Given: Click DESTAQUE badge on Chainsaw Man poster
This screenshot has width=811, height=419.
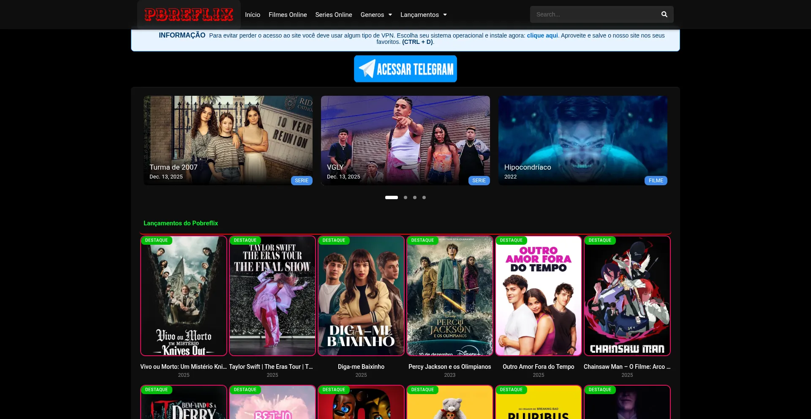Looking at the screenshot, I should (x=600, y=241).
